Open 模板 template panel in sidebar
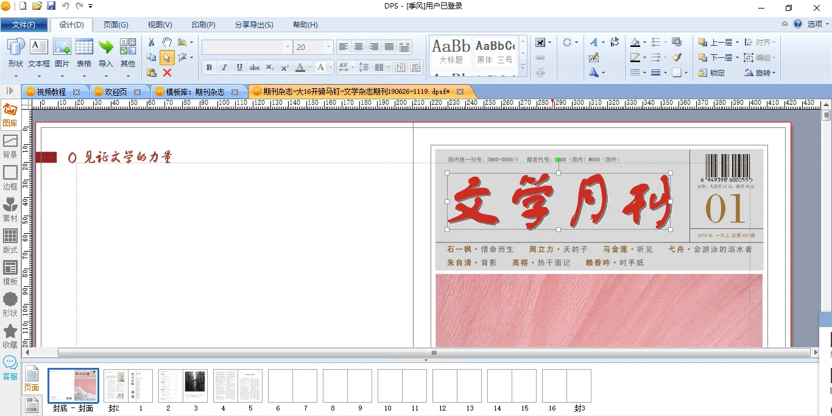This screenshot has height=416, width=832. coord(10,273)
